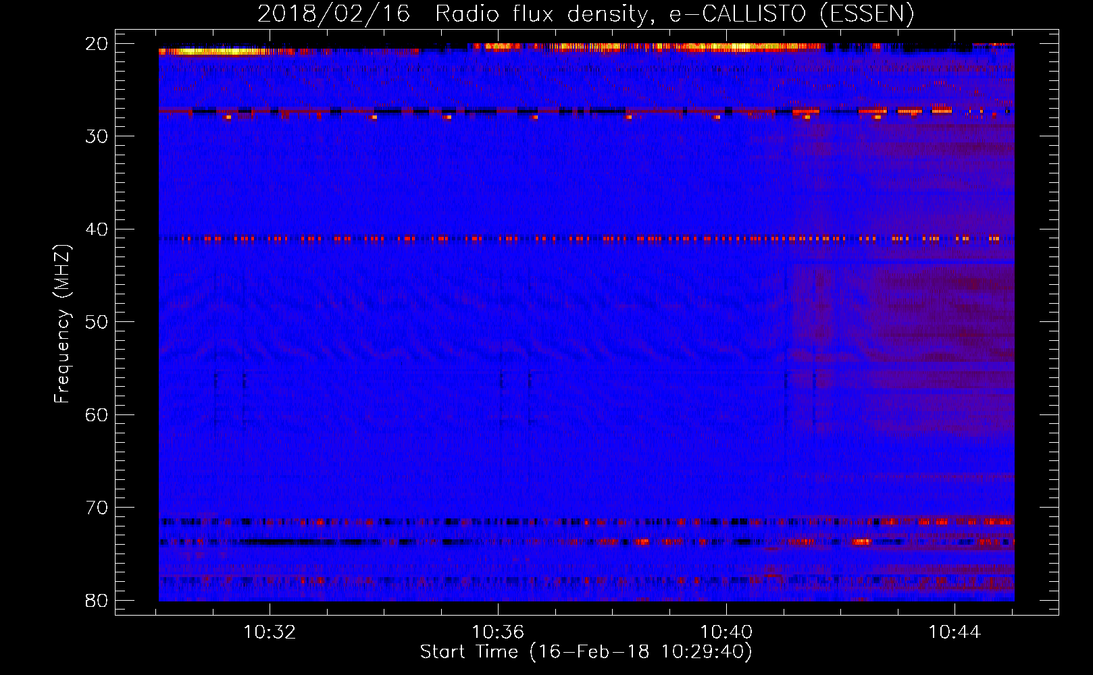Viewport: 1093px width, 675px height.
Task: Click the 10:36 time tick label
Action: (x=498, y=632)
